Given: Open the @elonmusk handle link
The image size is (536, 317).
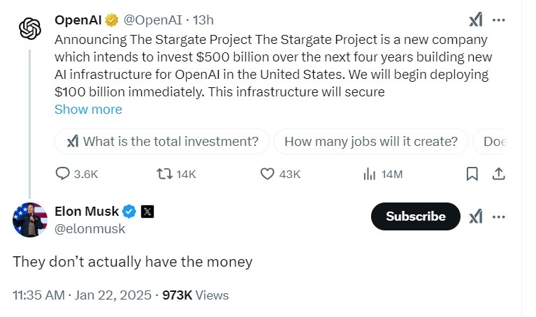Looking at the screenshot, I should tap(90, 228).
